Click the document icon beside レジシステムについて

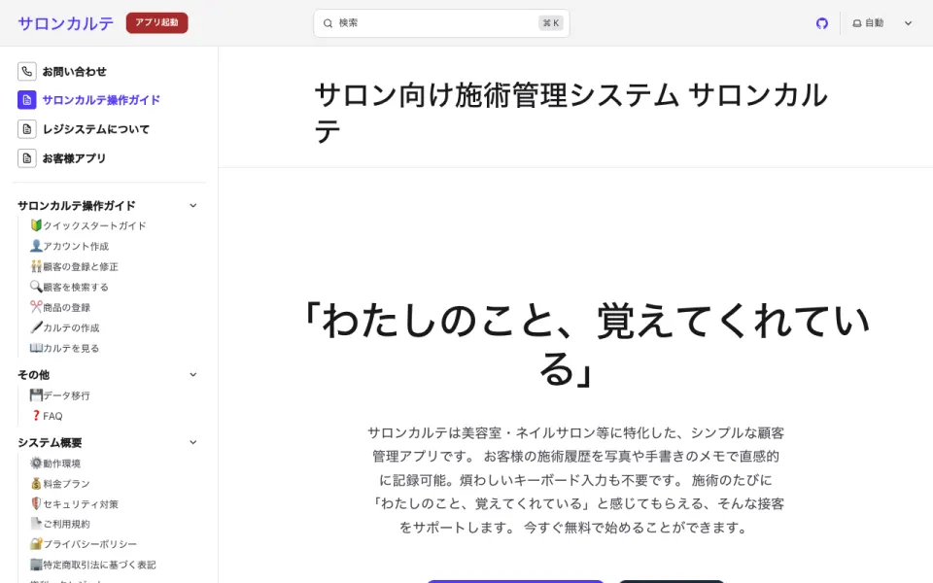click(27, 129)
